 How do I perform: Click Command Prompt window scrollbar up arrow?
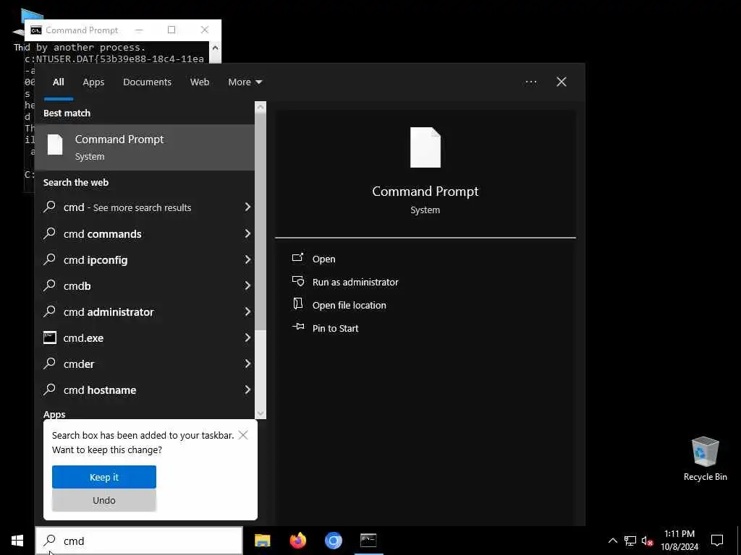(215, 47)
